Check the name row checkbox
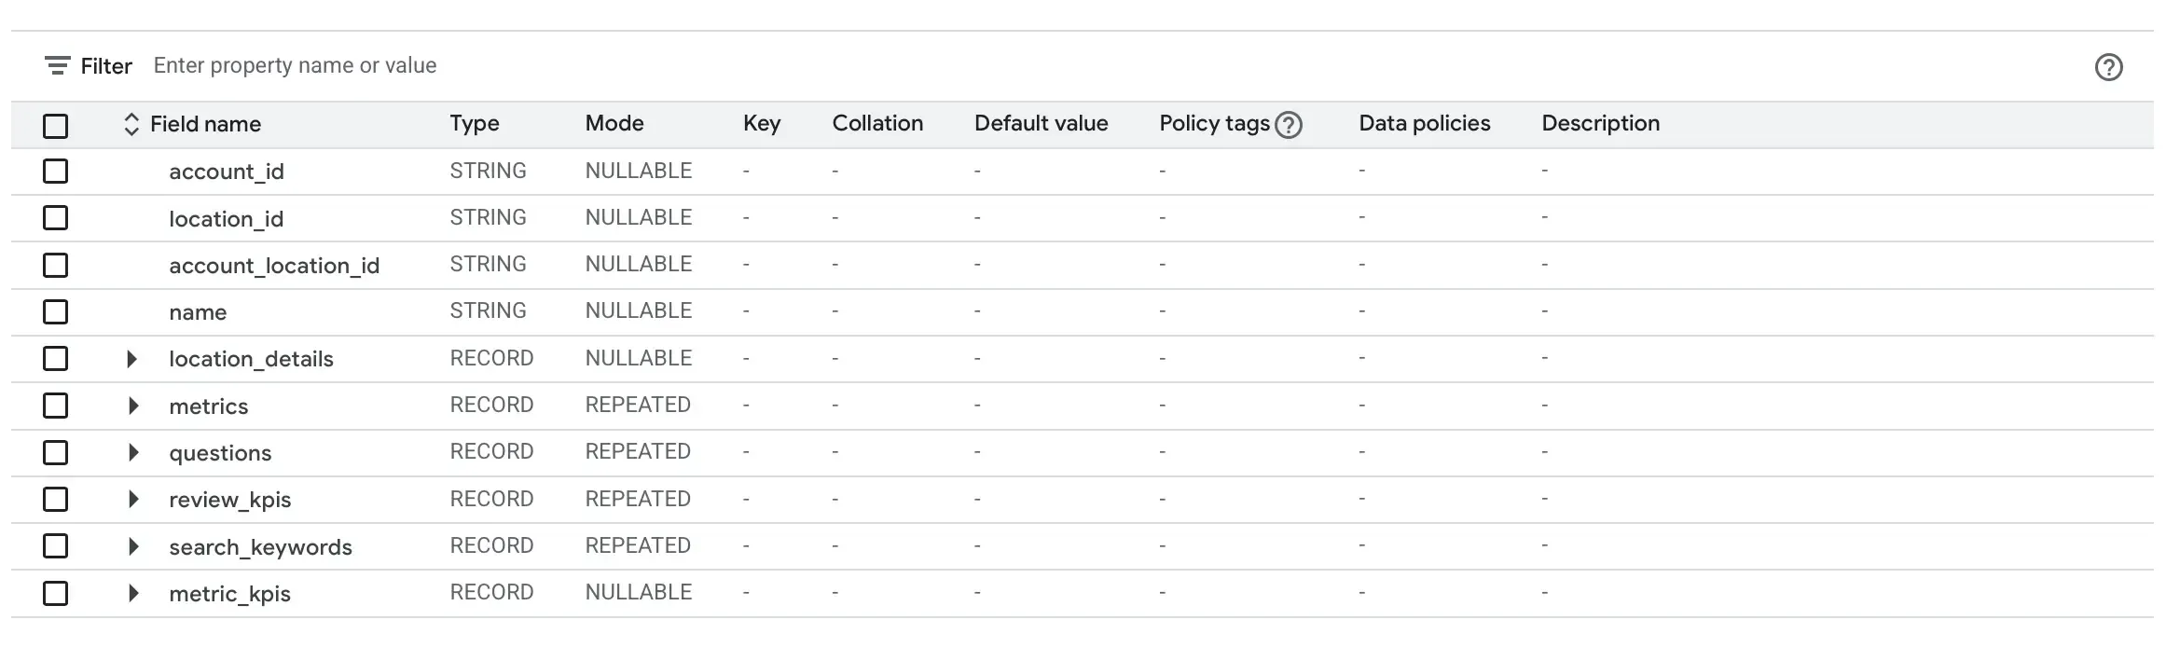The height and width of the screenshot is (647, 2180). pos(56,311)
